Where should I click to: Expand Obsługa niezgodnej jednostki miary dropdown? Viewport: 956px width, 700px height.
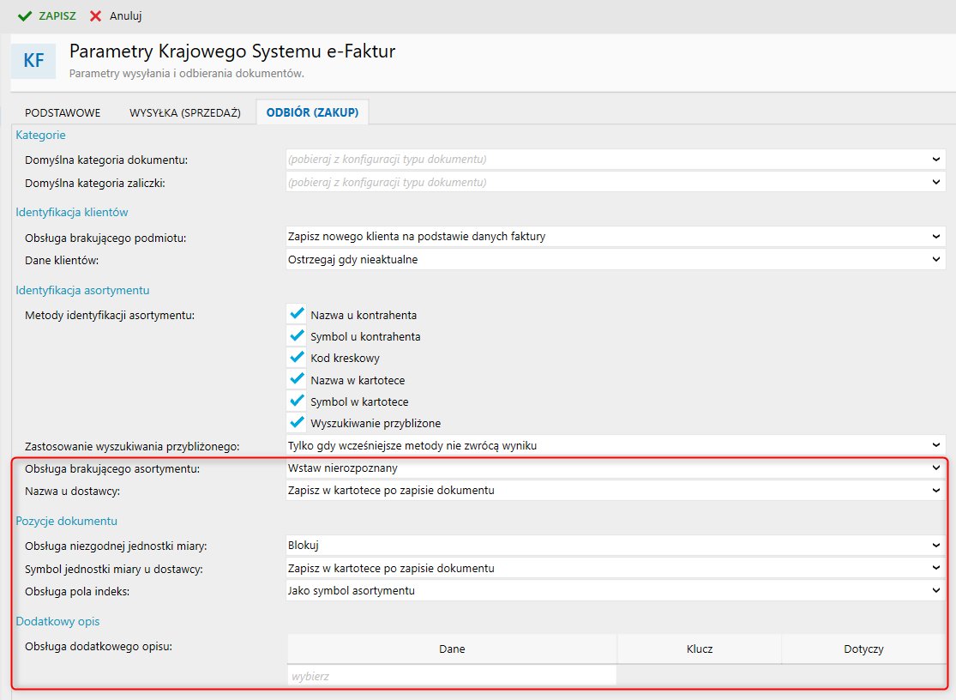(x=615, y=545)
